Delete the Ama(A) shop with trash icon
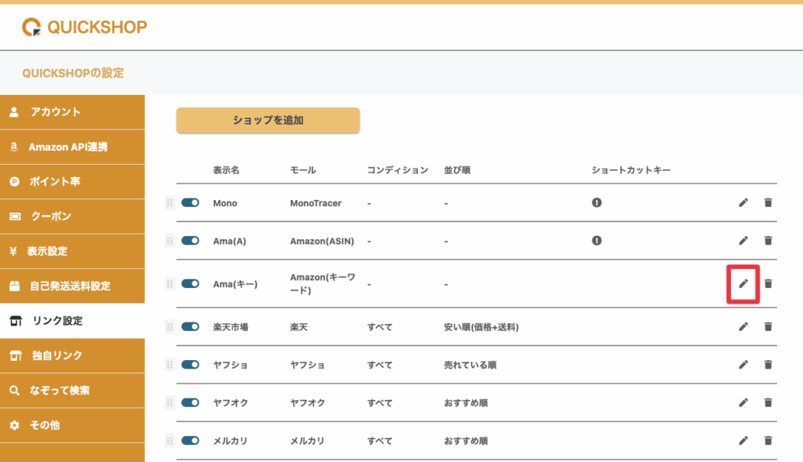Screen dimensions: 803x462 point(768,241)
